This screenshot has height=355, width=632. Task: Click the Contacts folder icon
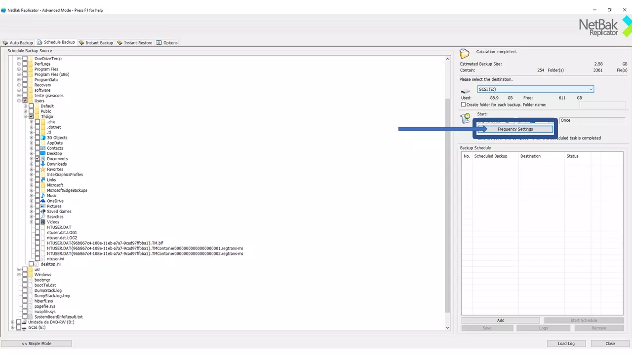(43, 148)
